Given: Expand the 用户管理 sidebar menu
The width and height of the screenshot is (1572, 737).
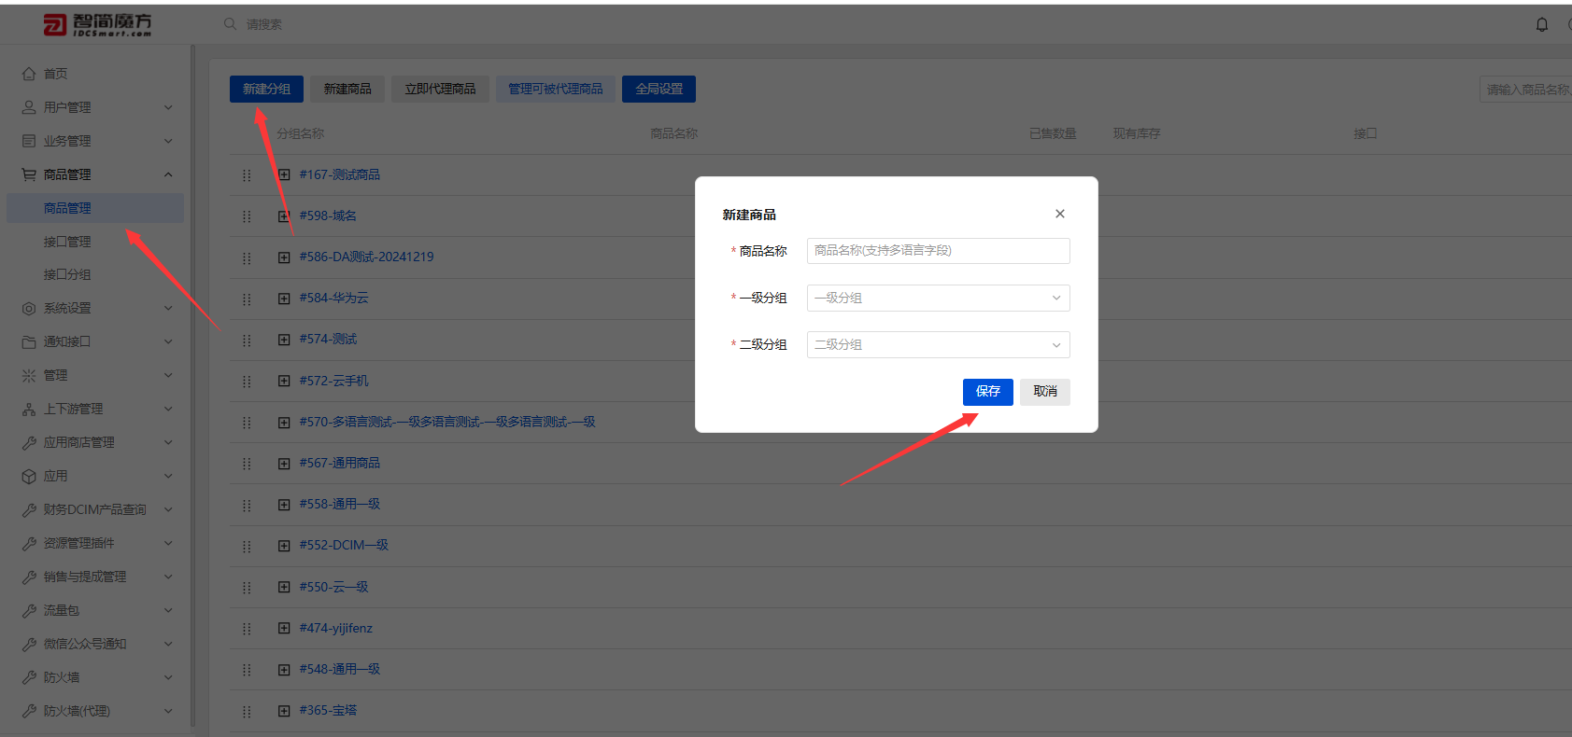Looking at the screenshot, I should [168, 107].
